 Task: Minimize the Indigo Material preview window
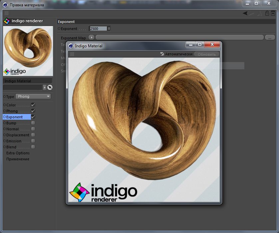pyautogui.click(x=191, y=45)
